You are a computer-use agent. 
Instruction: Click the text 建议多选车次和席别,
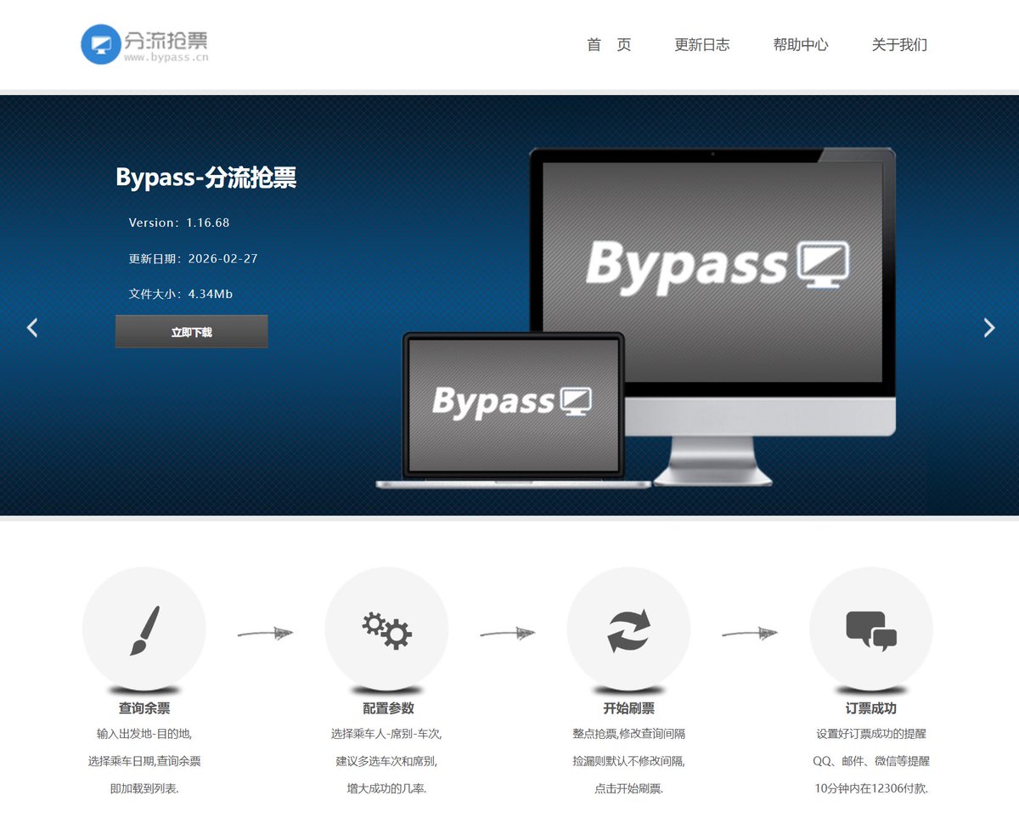pos(386,761)
